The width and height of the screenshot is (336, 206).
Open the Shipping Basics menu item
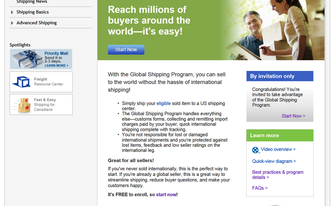coord(33,12)
